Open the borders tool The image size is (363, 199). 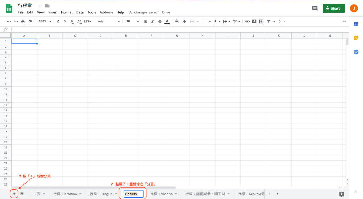[184, 22]
